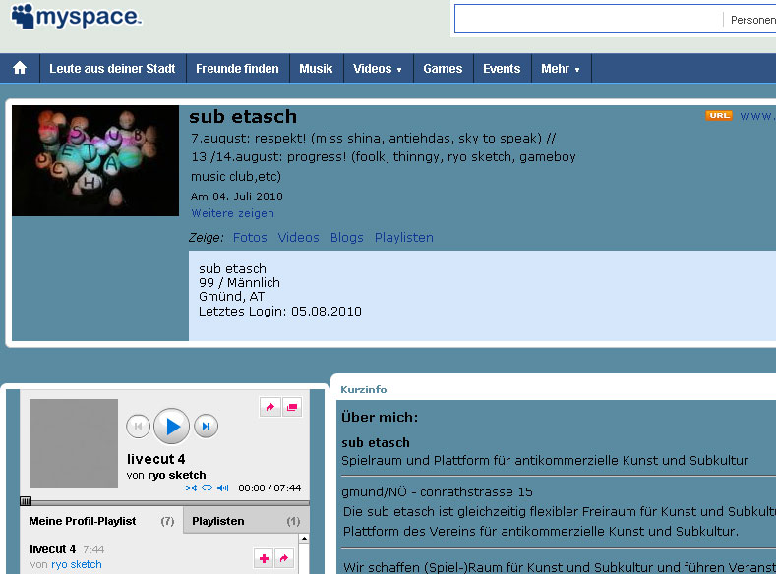Open the Events section

pyautogui.click(x=502, y=68)
